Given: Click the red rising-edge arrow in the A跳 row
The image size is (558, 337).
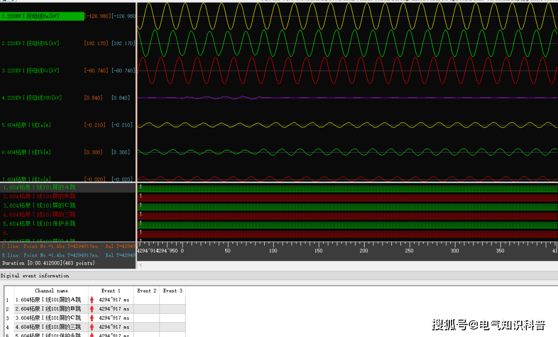Looking at the screenshot, I should 92,300.
